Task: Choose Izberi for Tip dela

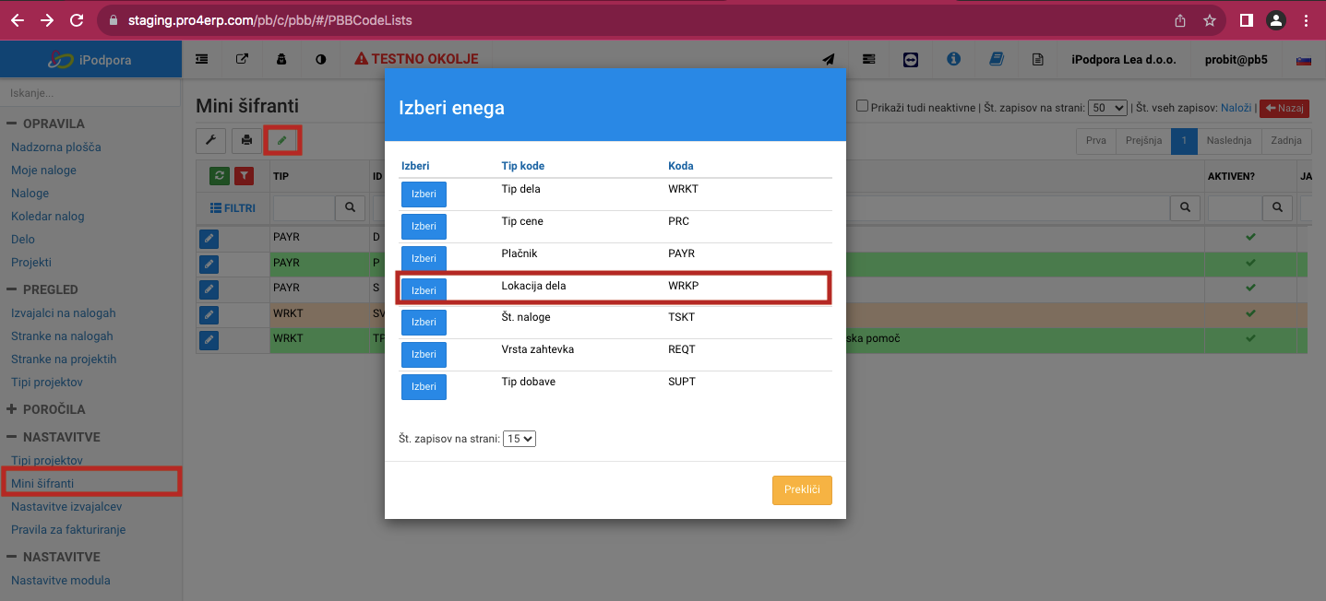Action: (x=424, y=194)
